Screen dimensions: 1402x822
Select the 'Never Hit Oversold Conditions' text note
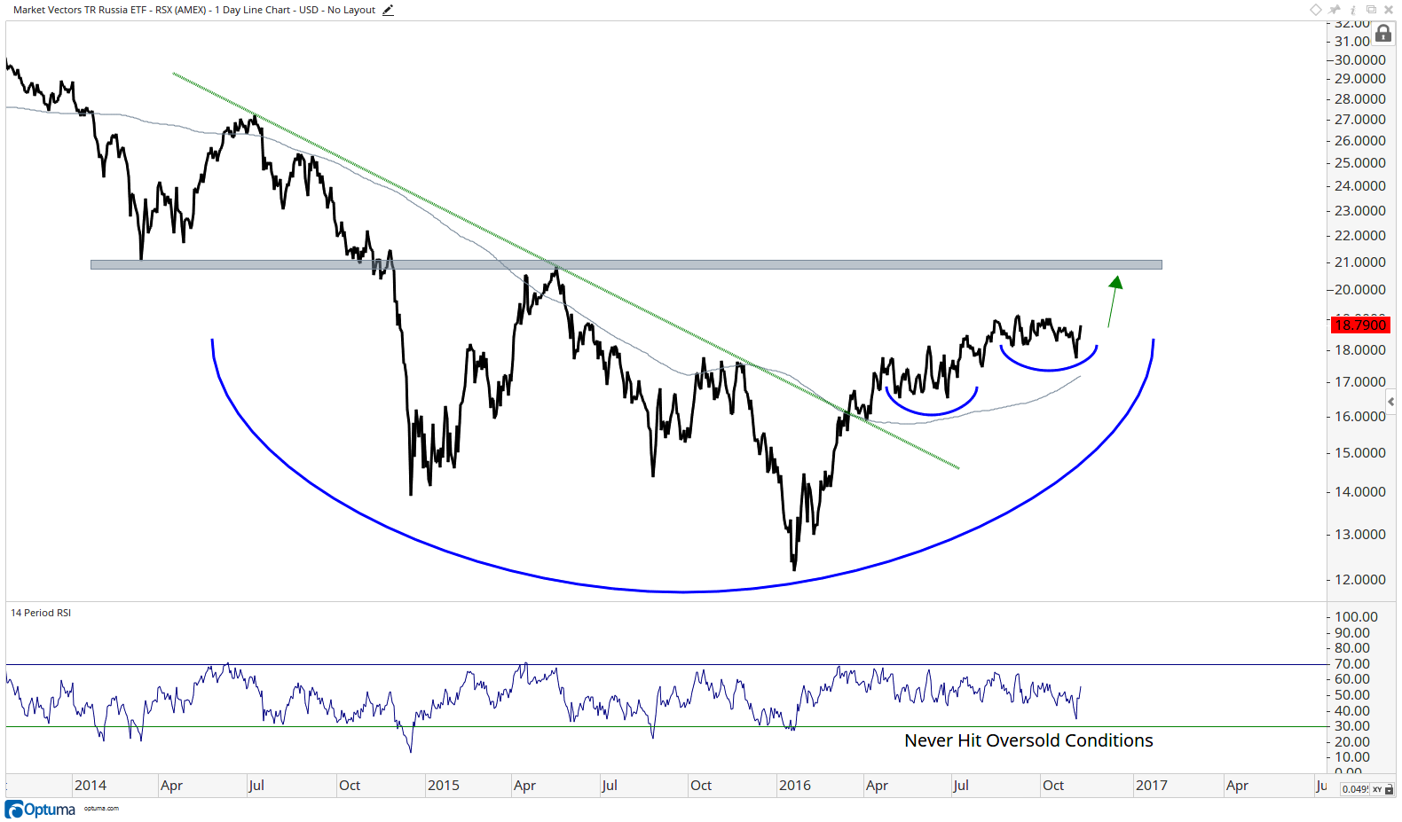(x=1028, y=740)
